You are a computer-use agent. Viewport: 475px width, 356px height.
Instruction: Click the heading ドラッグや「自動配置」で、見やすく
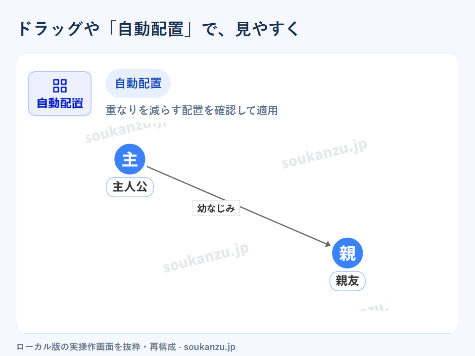click(x=159, y=29)
